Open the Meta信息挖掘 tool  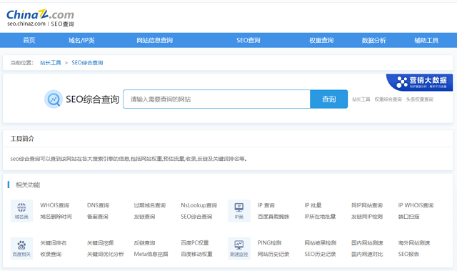pyautogui.click(x=151, y=254)
